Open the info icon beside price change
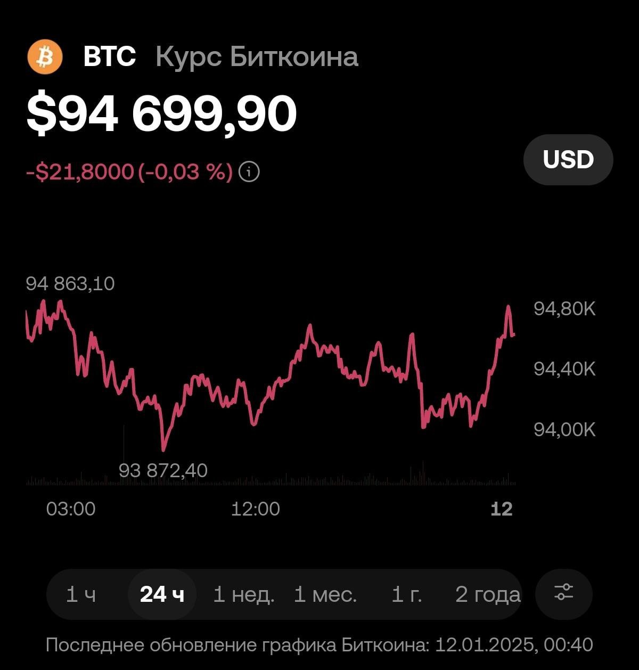The width and height of the screenshot is (639, 670). (249, 172)
